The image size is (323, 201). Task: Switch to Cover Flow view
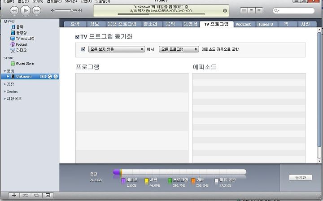[x=259, y=10]
